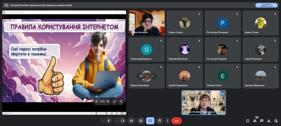281x126 pixels.
Task: End the call with red button
Action: (176, 121)
